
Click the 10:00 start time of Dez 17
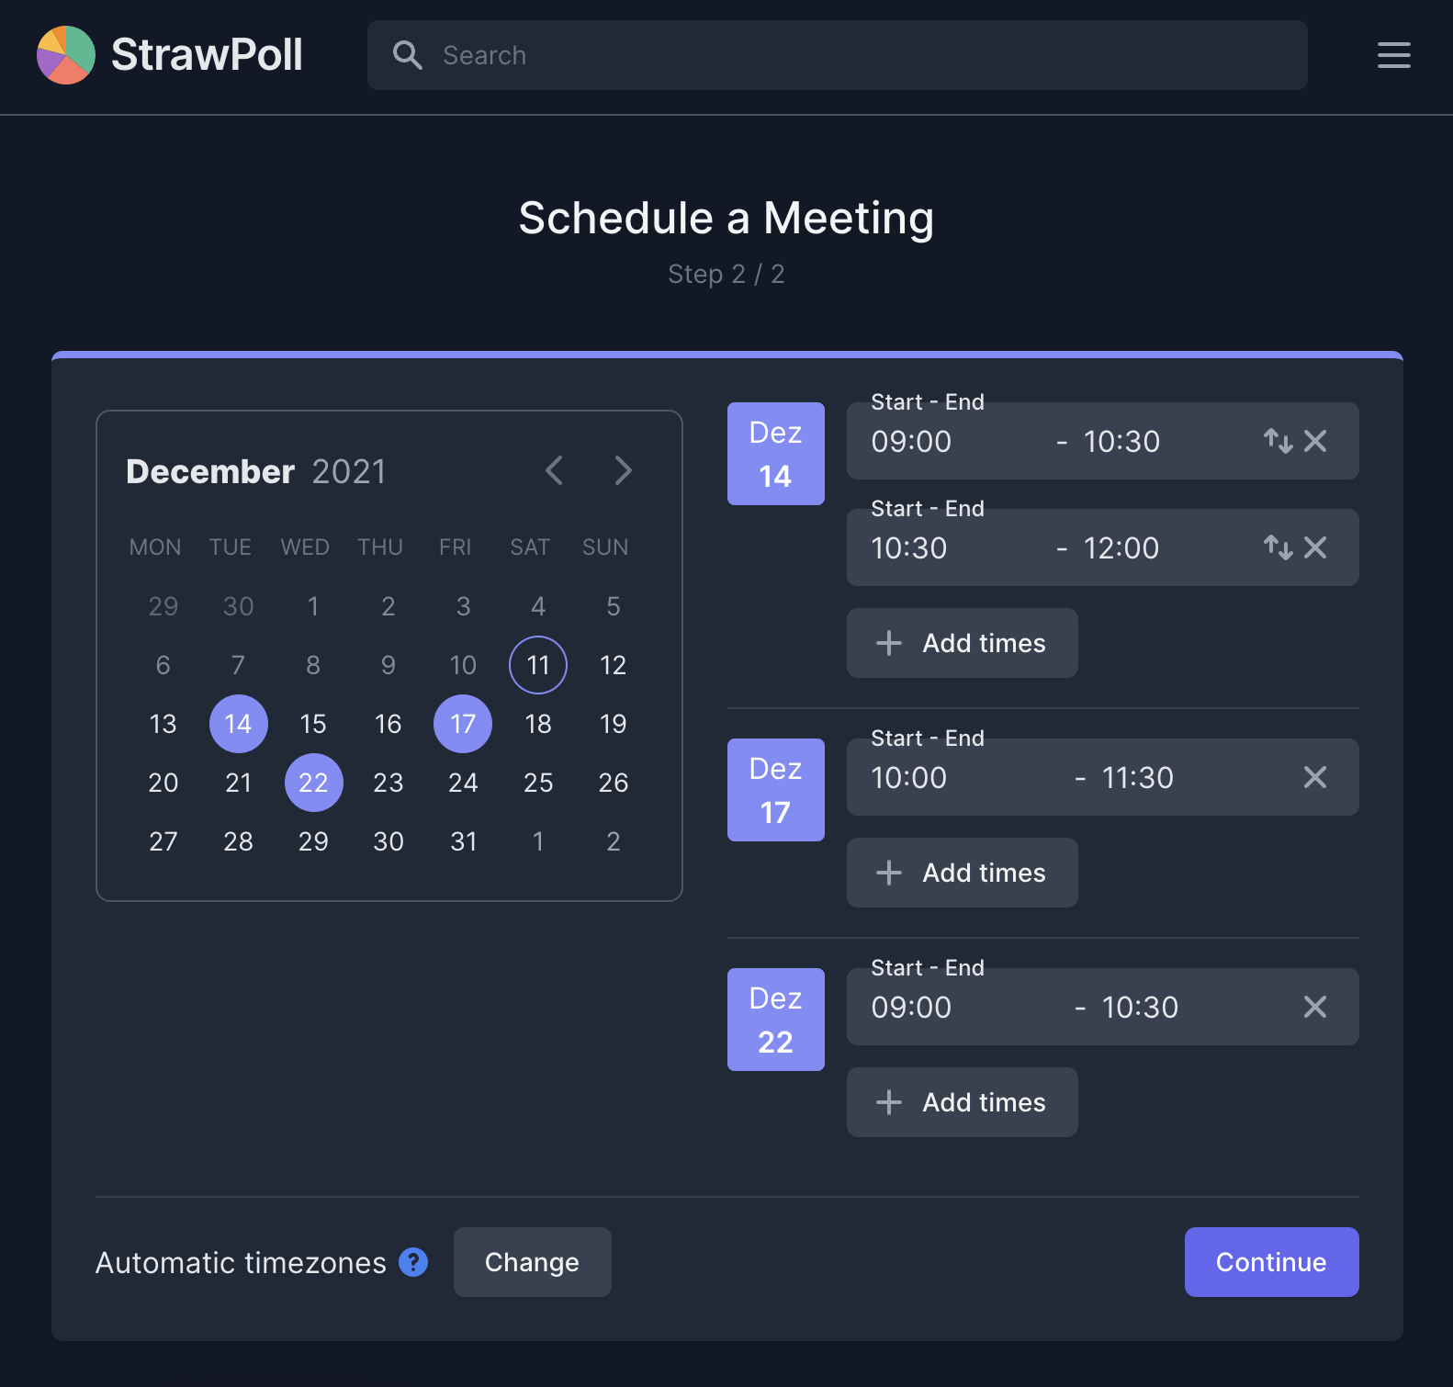tap(908, 777)
